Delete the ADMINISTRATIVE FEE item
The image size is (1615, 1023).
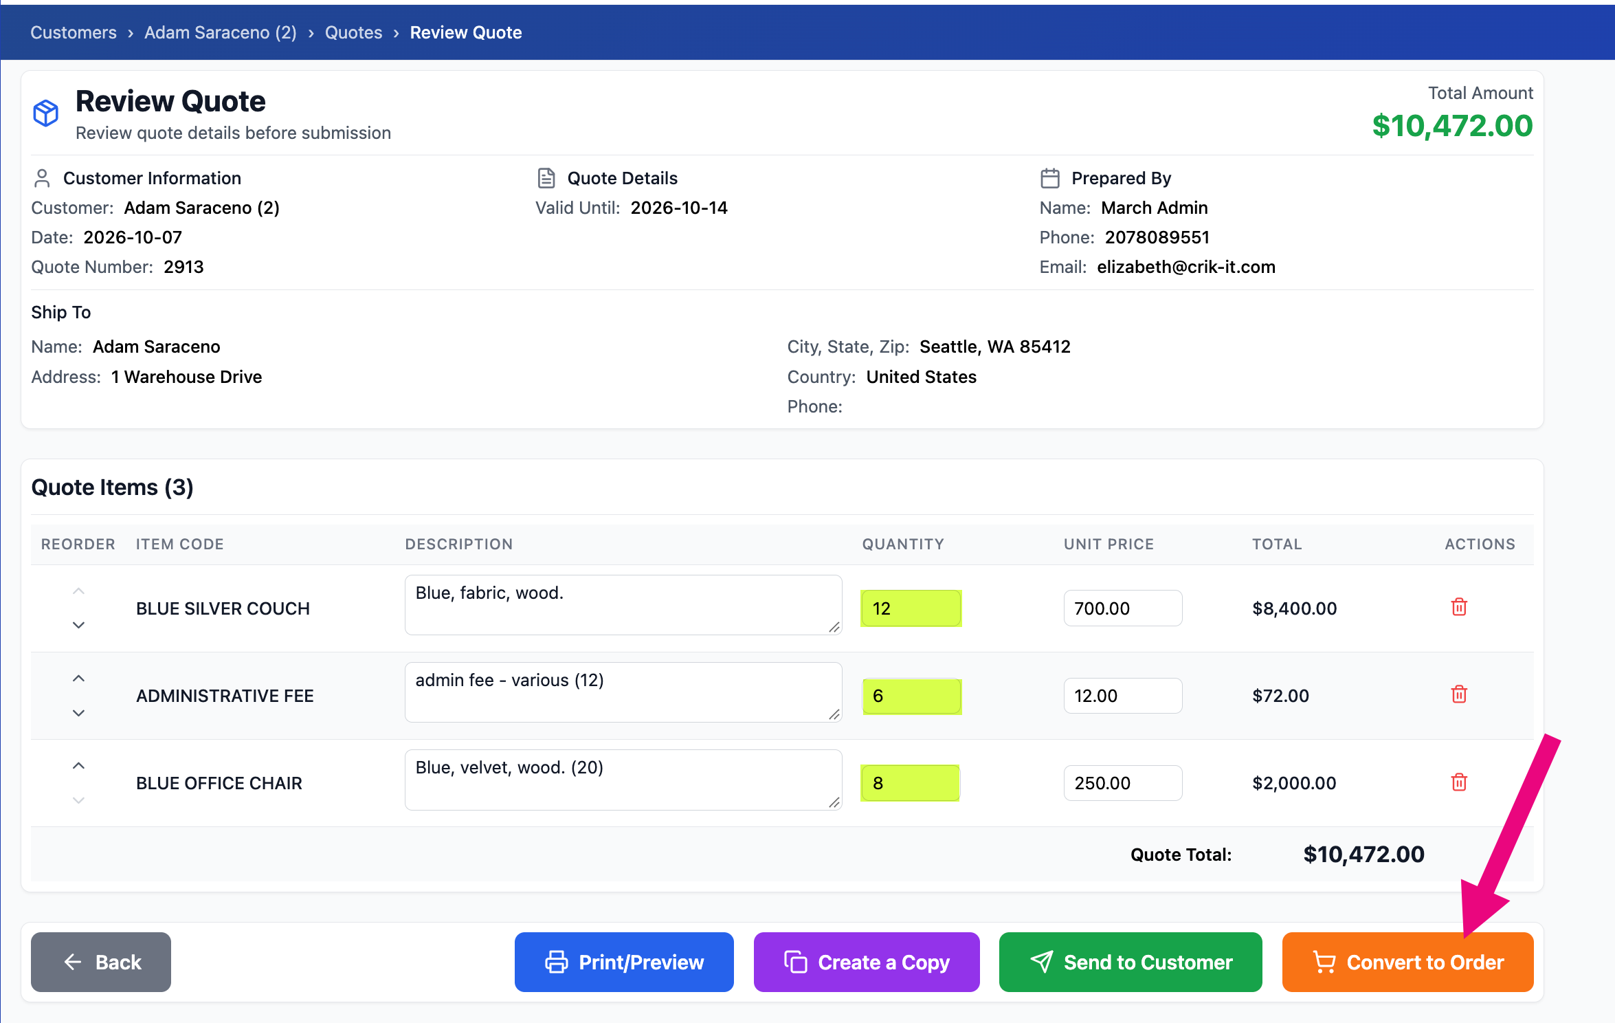1459,694
